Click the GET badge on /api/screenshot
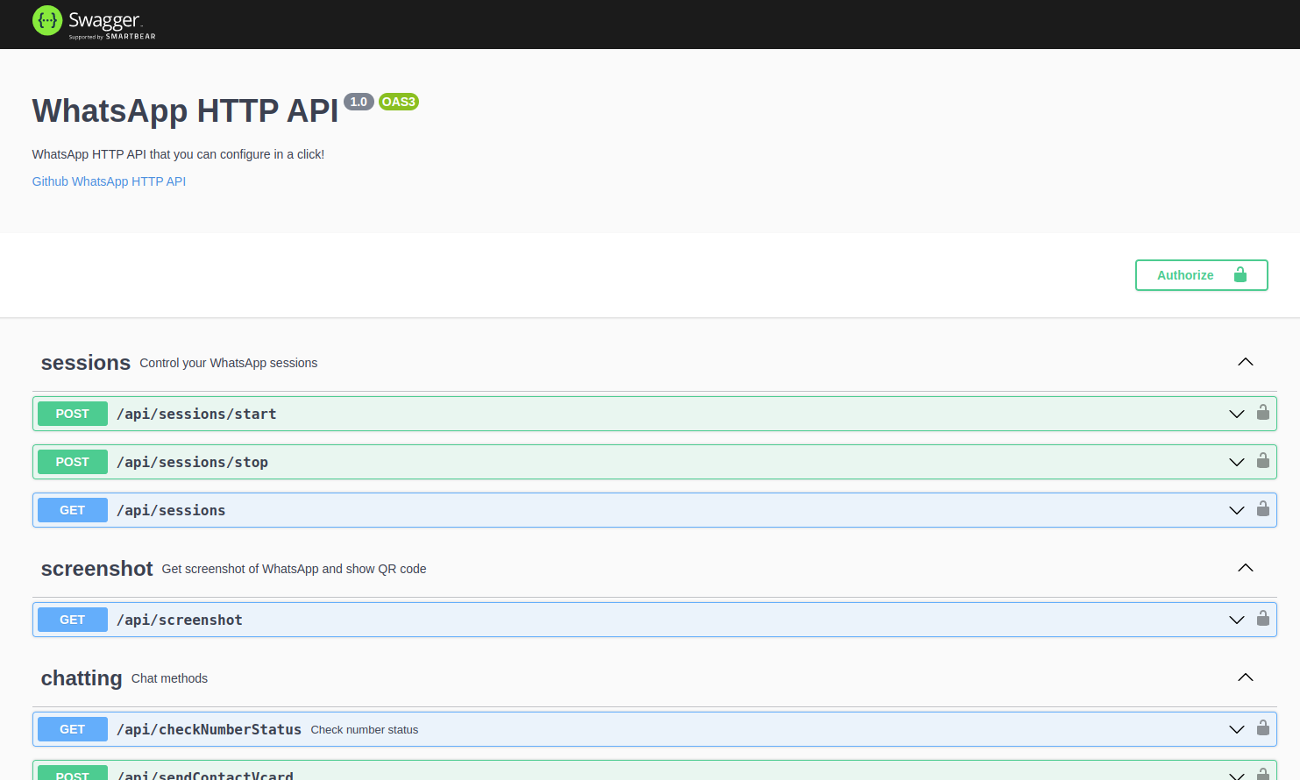The height and width of the screenshot is (780, 1300). pos(72,619)
